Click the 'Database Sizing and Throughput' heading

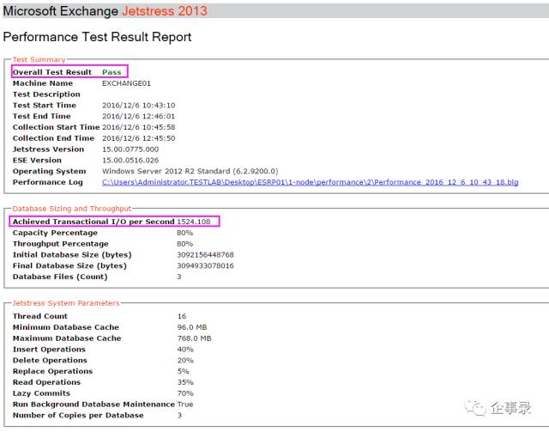coord(72,209)
